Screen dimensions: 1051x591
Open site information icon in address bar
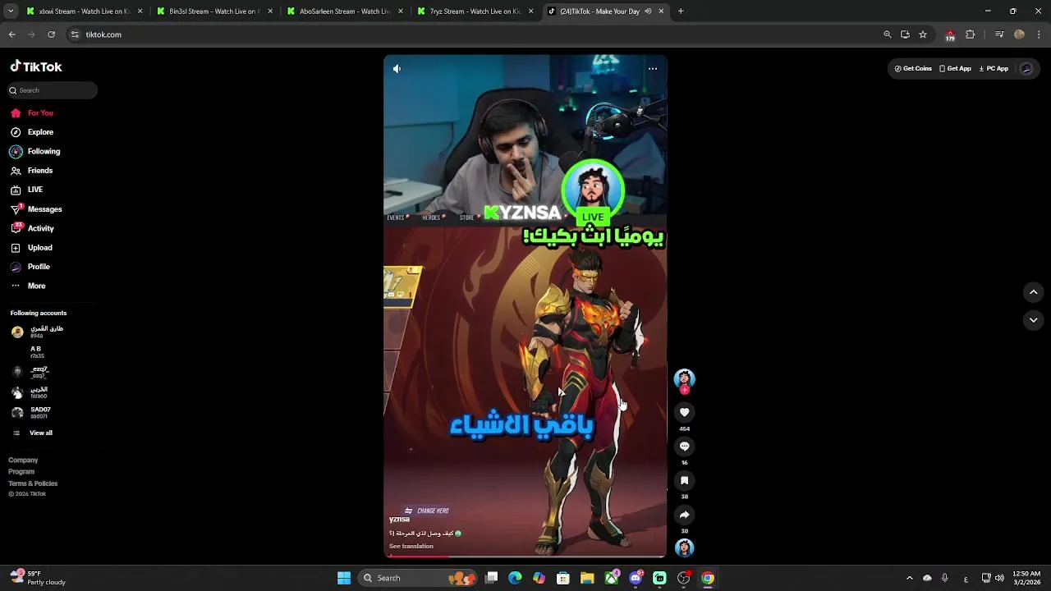(75, 34)
